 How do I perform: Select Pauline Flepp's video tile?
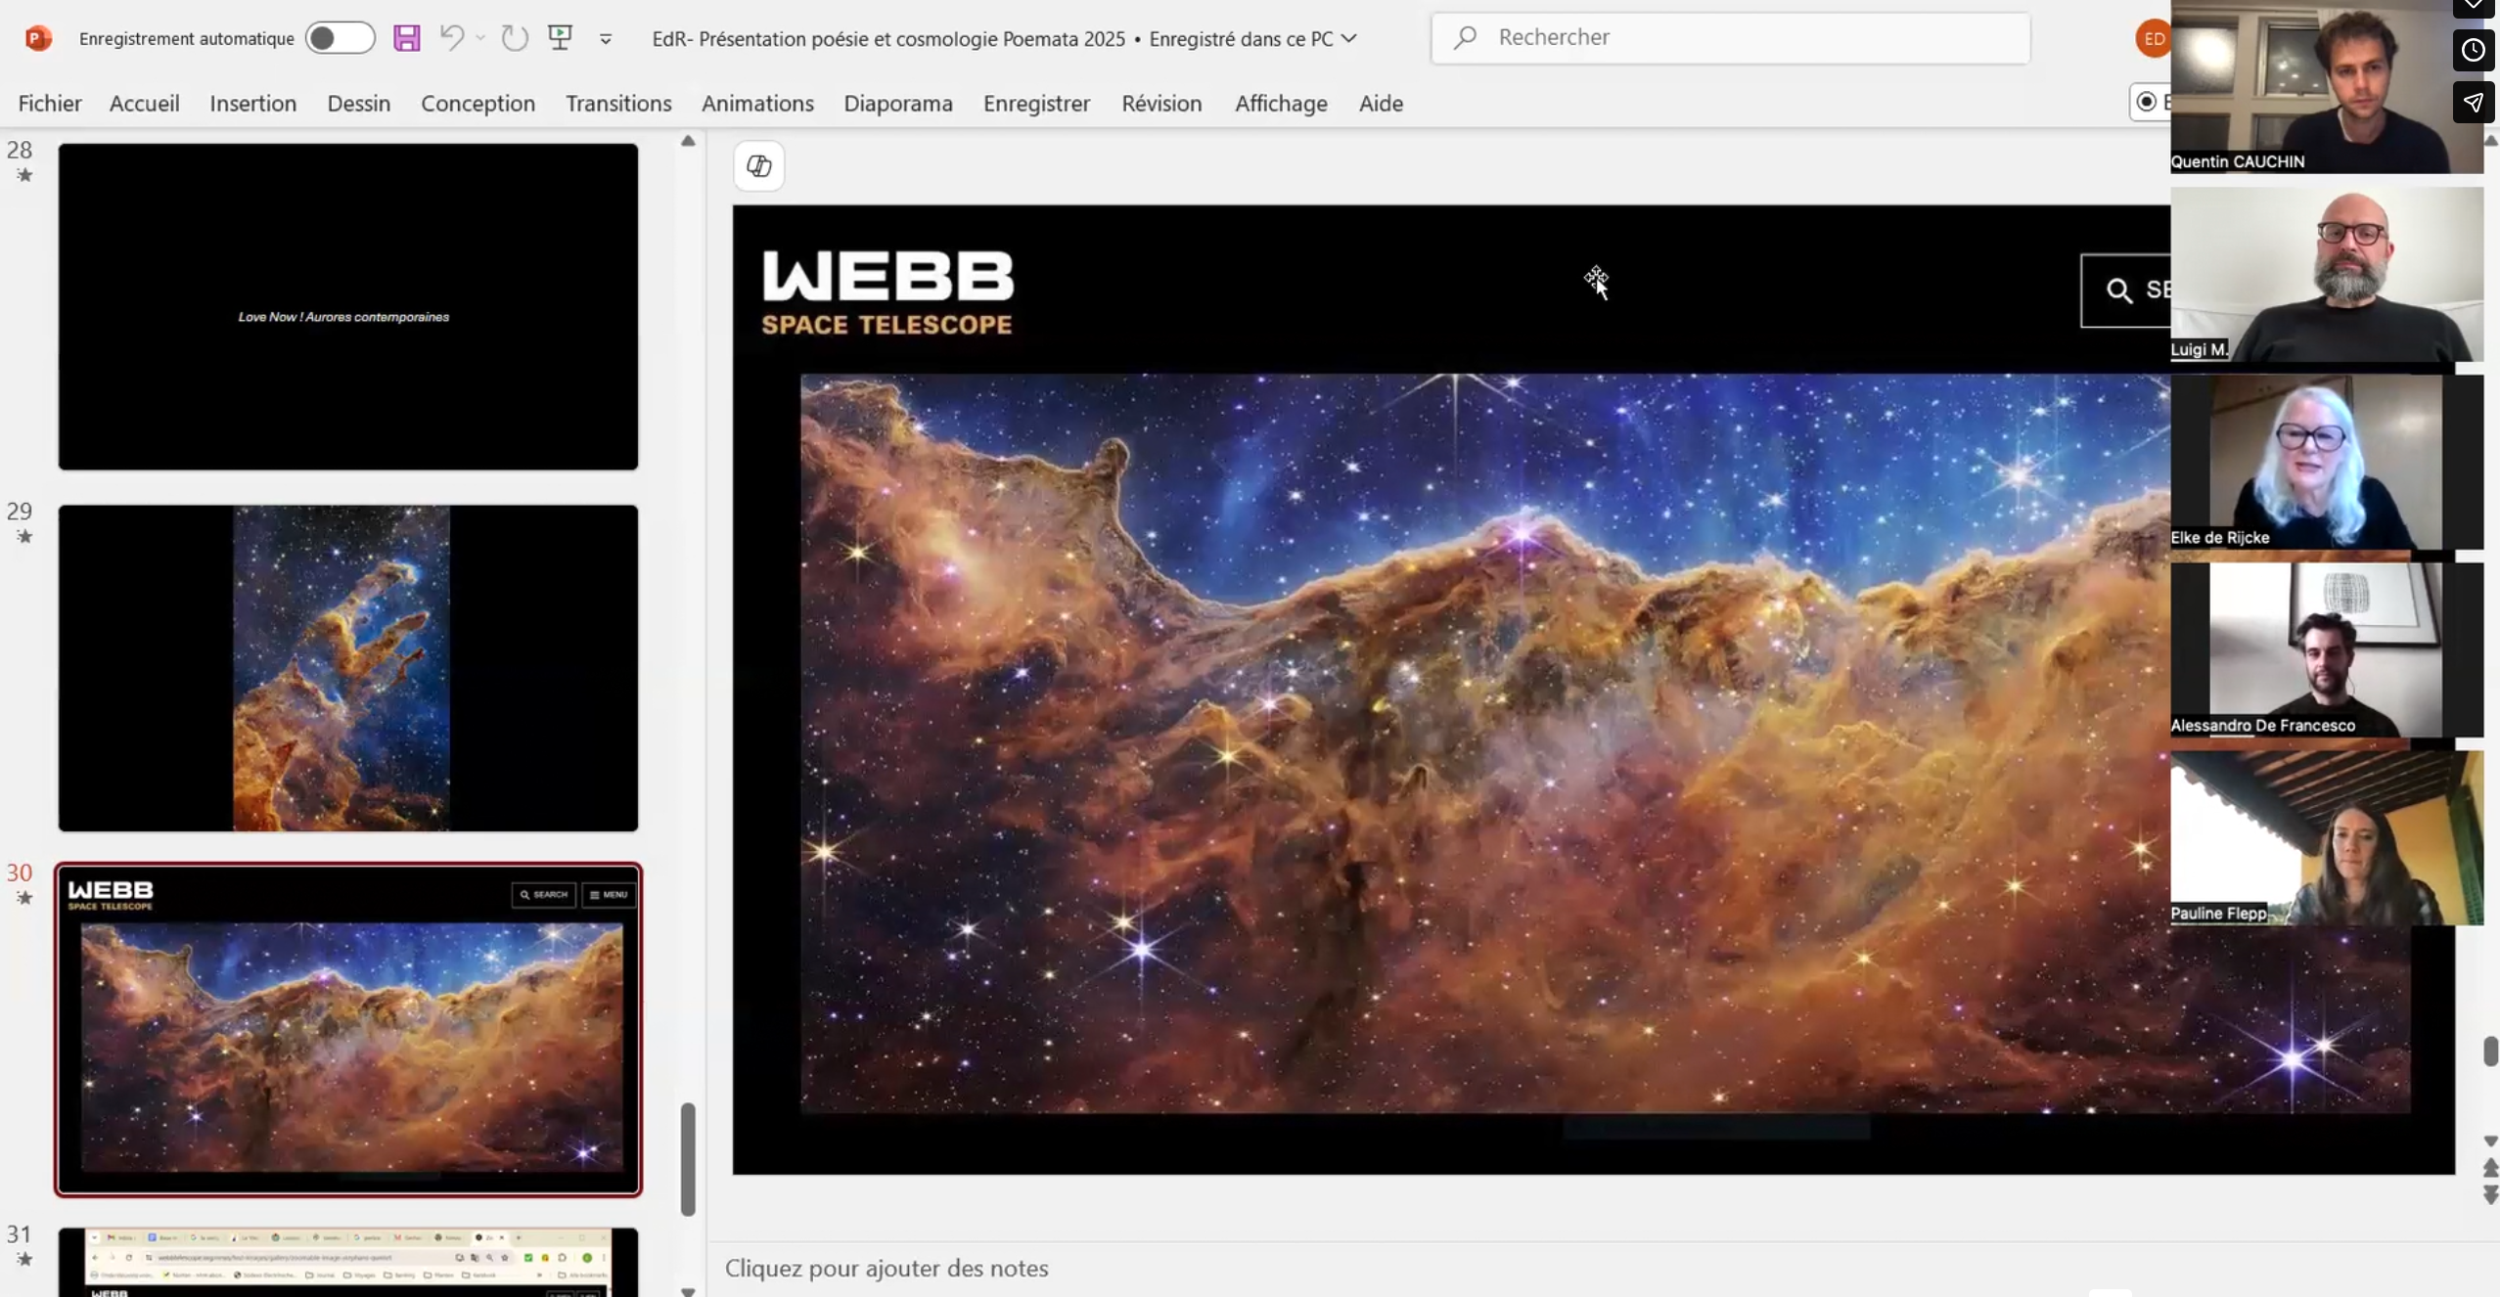[2327, 838]
